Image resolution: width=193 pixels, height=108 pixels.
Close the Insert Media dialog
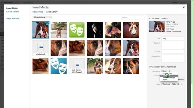[184, 7]
